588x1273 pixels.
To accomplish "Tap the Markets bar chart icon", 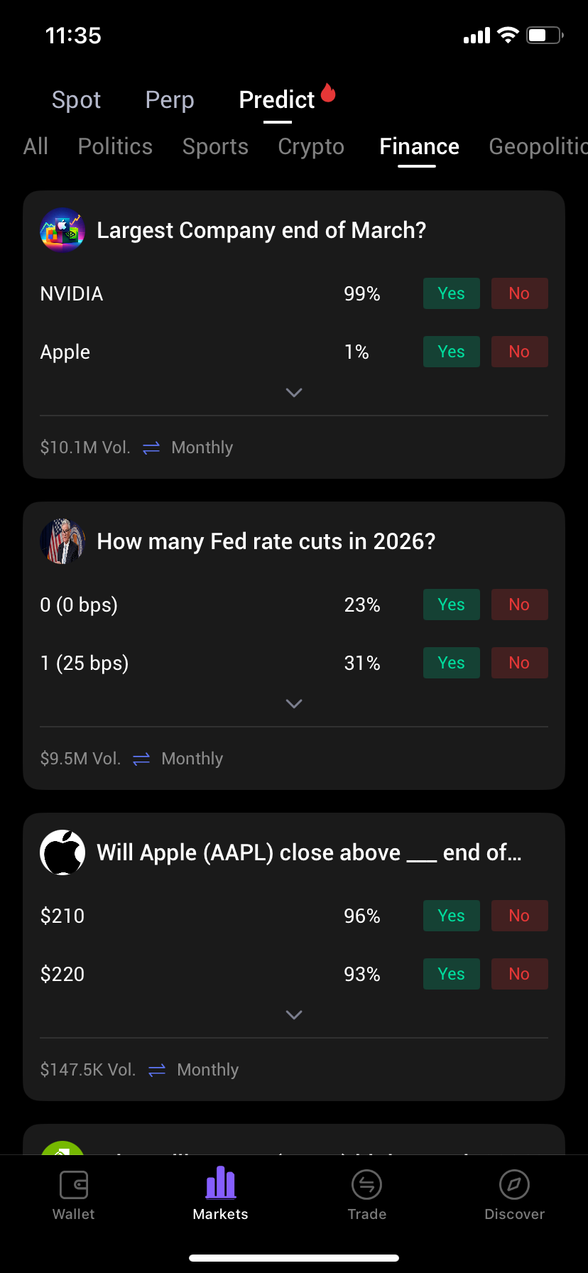I will [221, 1183].
